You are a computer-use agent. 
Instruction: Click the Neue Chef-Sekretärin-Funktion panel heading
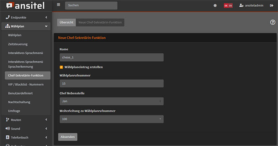tap(82, 38)
